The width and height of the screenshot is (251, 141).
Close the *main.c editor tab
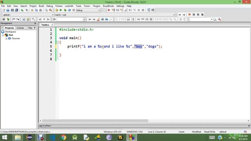point(52,25)
